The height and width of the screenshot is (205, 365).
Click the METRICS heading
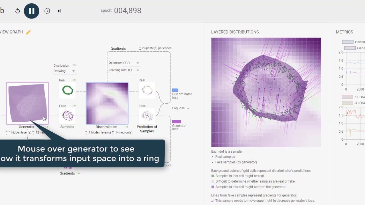pos(344,32)
